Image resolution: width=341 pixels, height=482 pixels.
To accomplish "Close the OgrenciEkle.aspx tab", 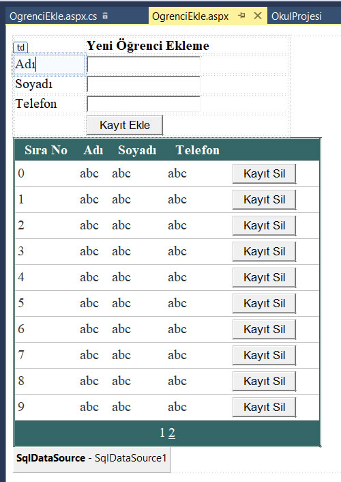I will point(258,16).
